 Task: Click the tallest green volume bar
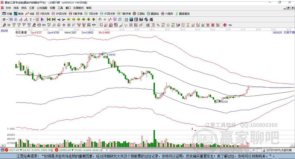point(154,138)
